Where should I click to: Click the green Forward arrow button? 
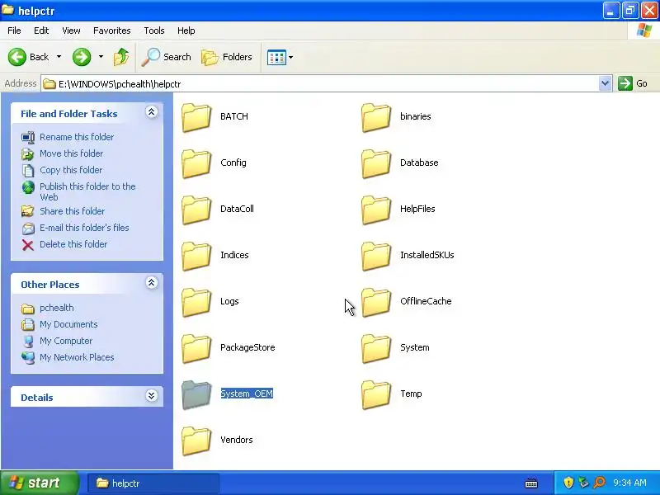82,57
